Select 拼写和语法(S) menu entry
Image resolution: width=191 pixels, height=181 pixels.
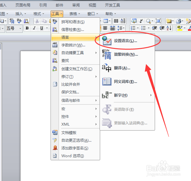tap(75, 22)
